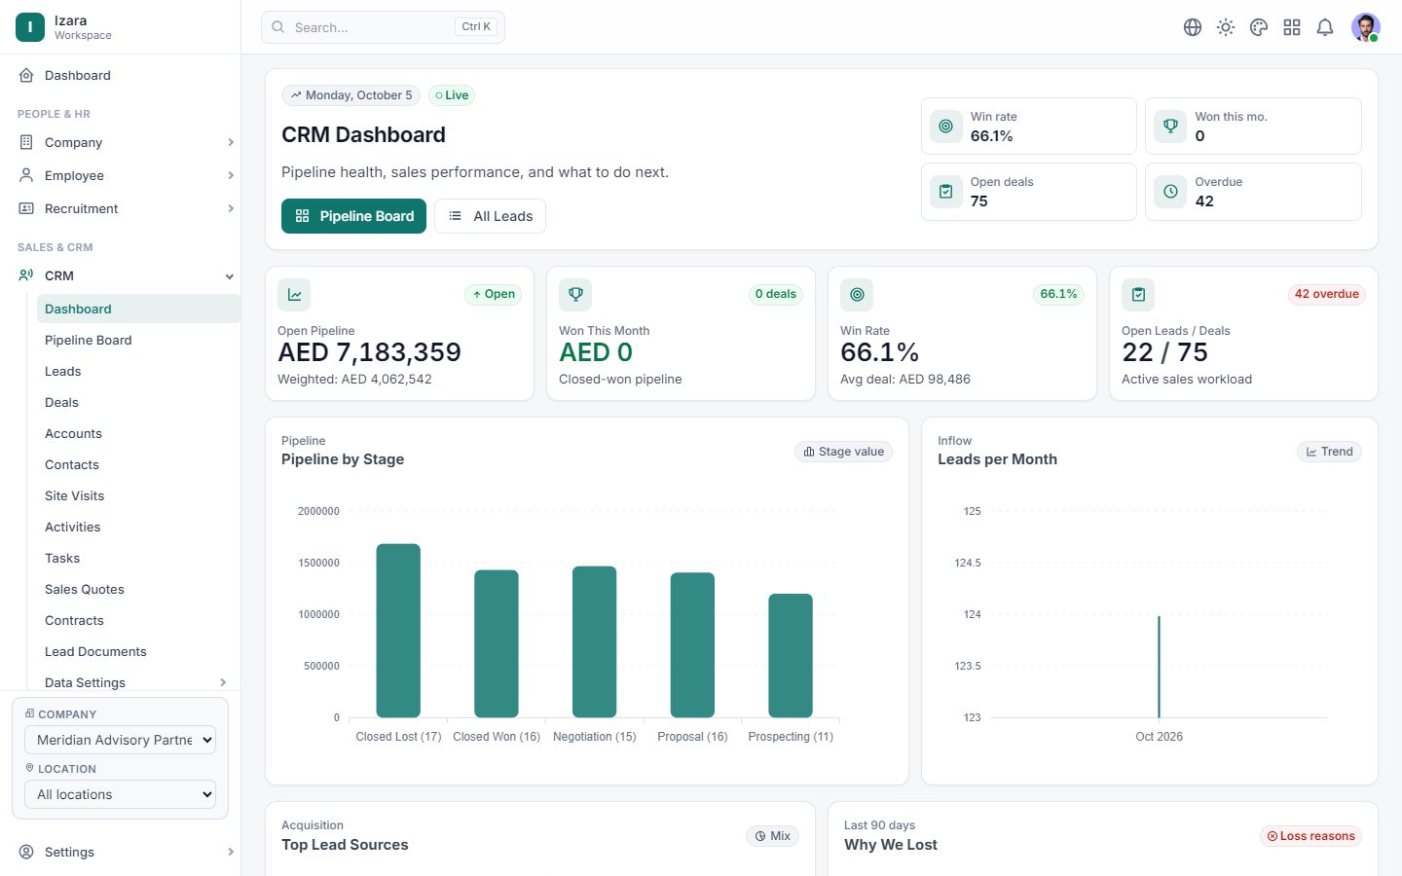Click the Open deals clipboard icon
The height and width of the screenshot is (876, 1402).
coord(945,192)
